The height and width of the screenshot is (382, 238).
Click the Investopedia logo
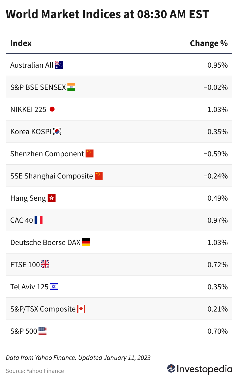pyautogui.click(x=199, y=369)
